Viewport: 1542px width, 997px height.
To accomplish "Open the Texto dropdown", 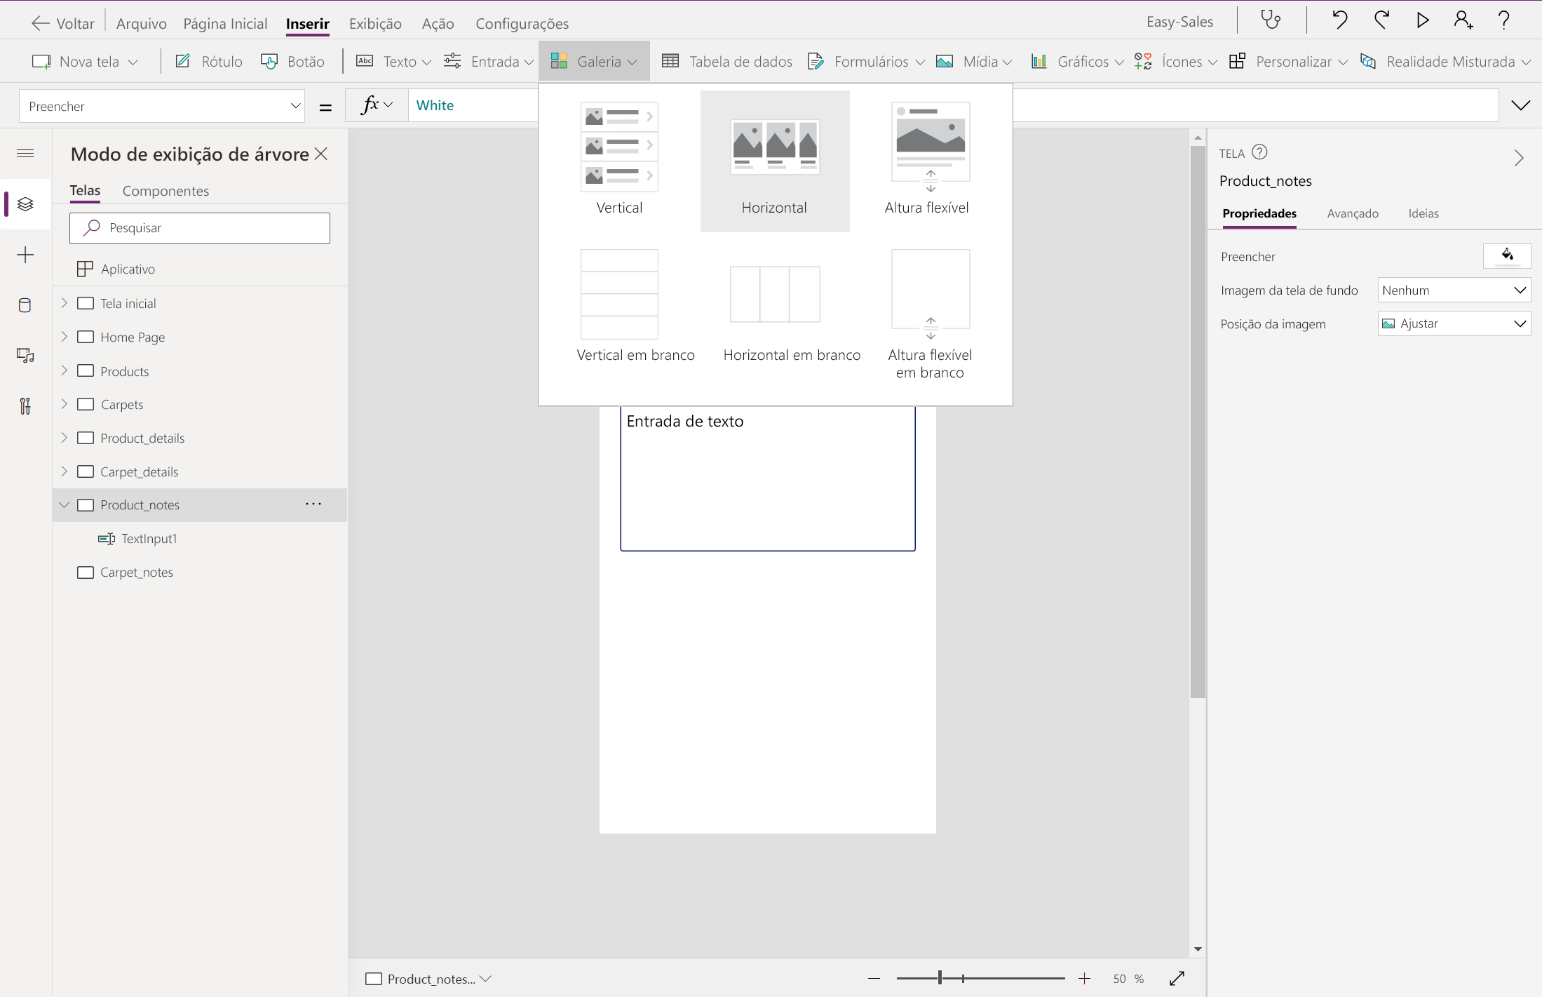I will (x=393, y=62).
